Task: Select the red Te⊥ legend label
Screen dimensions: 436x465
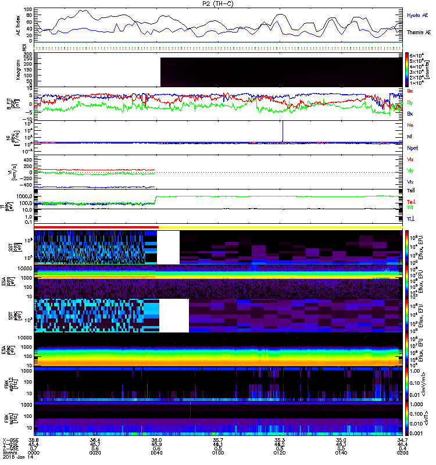Action: tap(412, 202)
